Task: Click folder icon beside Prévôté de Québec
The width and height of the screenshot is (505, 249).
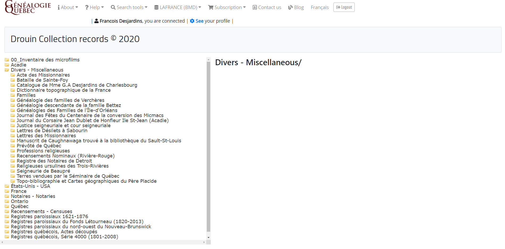Action: 13,146
